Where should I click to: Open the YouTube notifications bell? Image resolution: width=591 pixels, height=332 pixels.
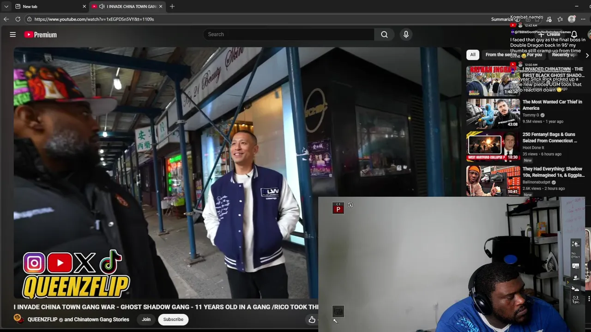574,35
